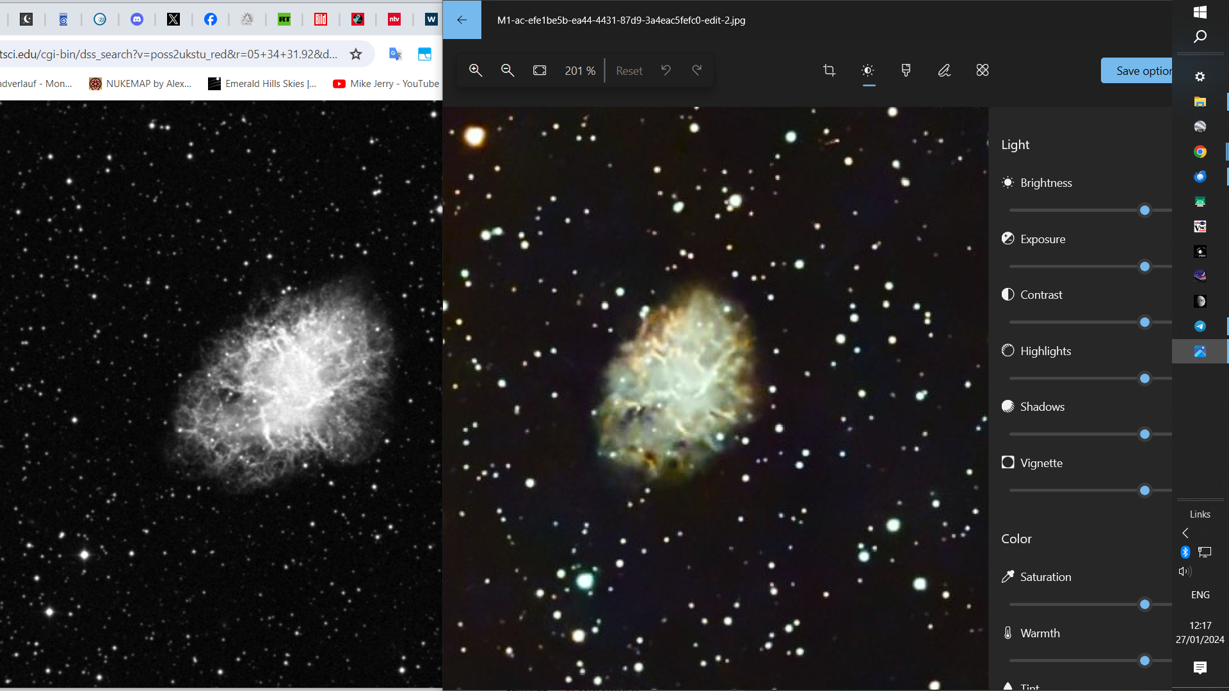Select the Photos app in taskbar

pos(1200,351)
